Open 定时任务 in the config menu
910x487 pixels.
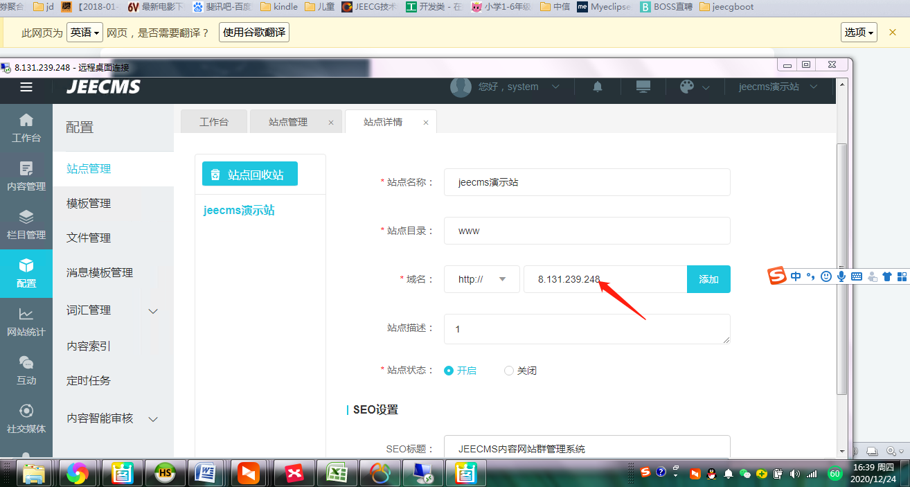pos(89,380)
